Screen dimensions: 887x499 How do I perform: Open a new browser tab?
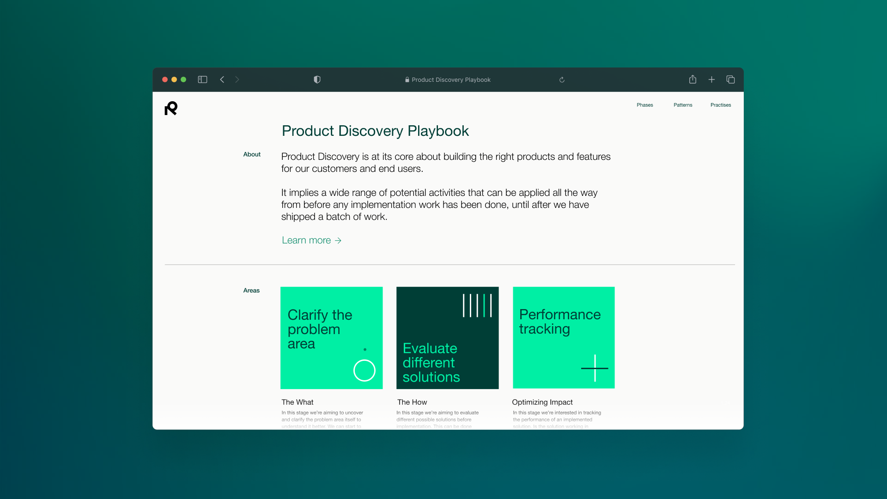click(711, 79)
